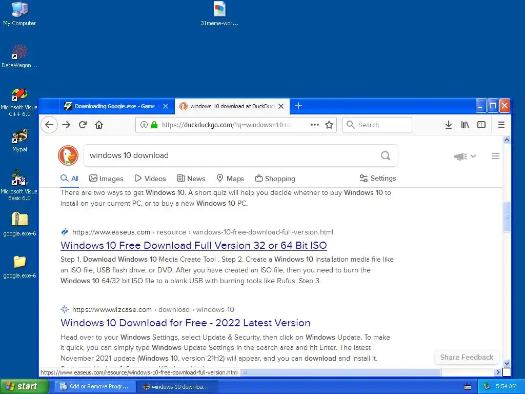This screenshot has height=394, width=525.
Task: Open new tab with plus button
Action: tap(298, 106)
